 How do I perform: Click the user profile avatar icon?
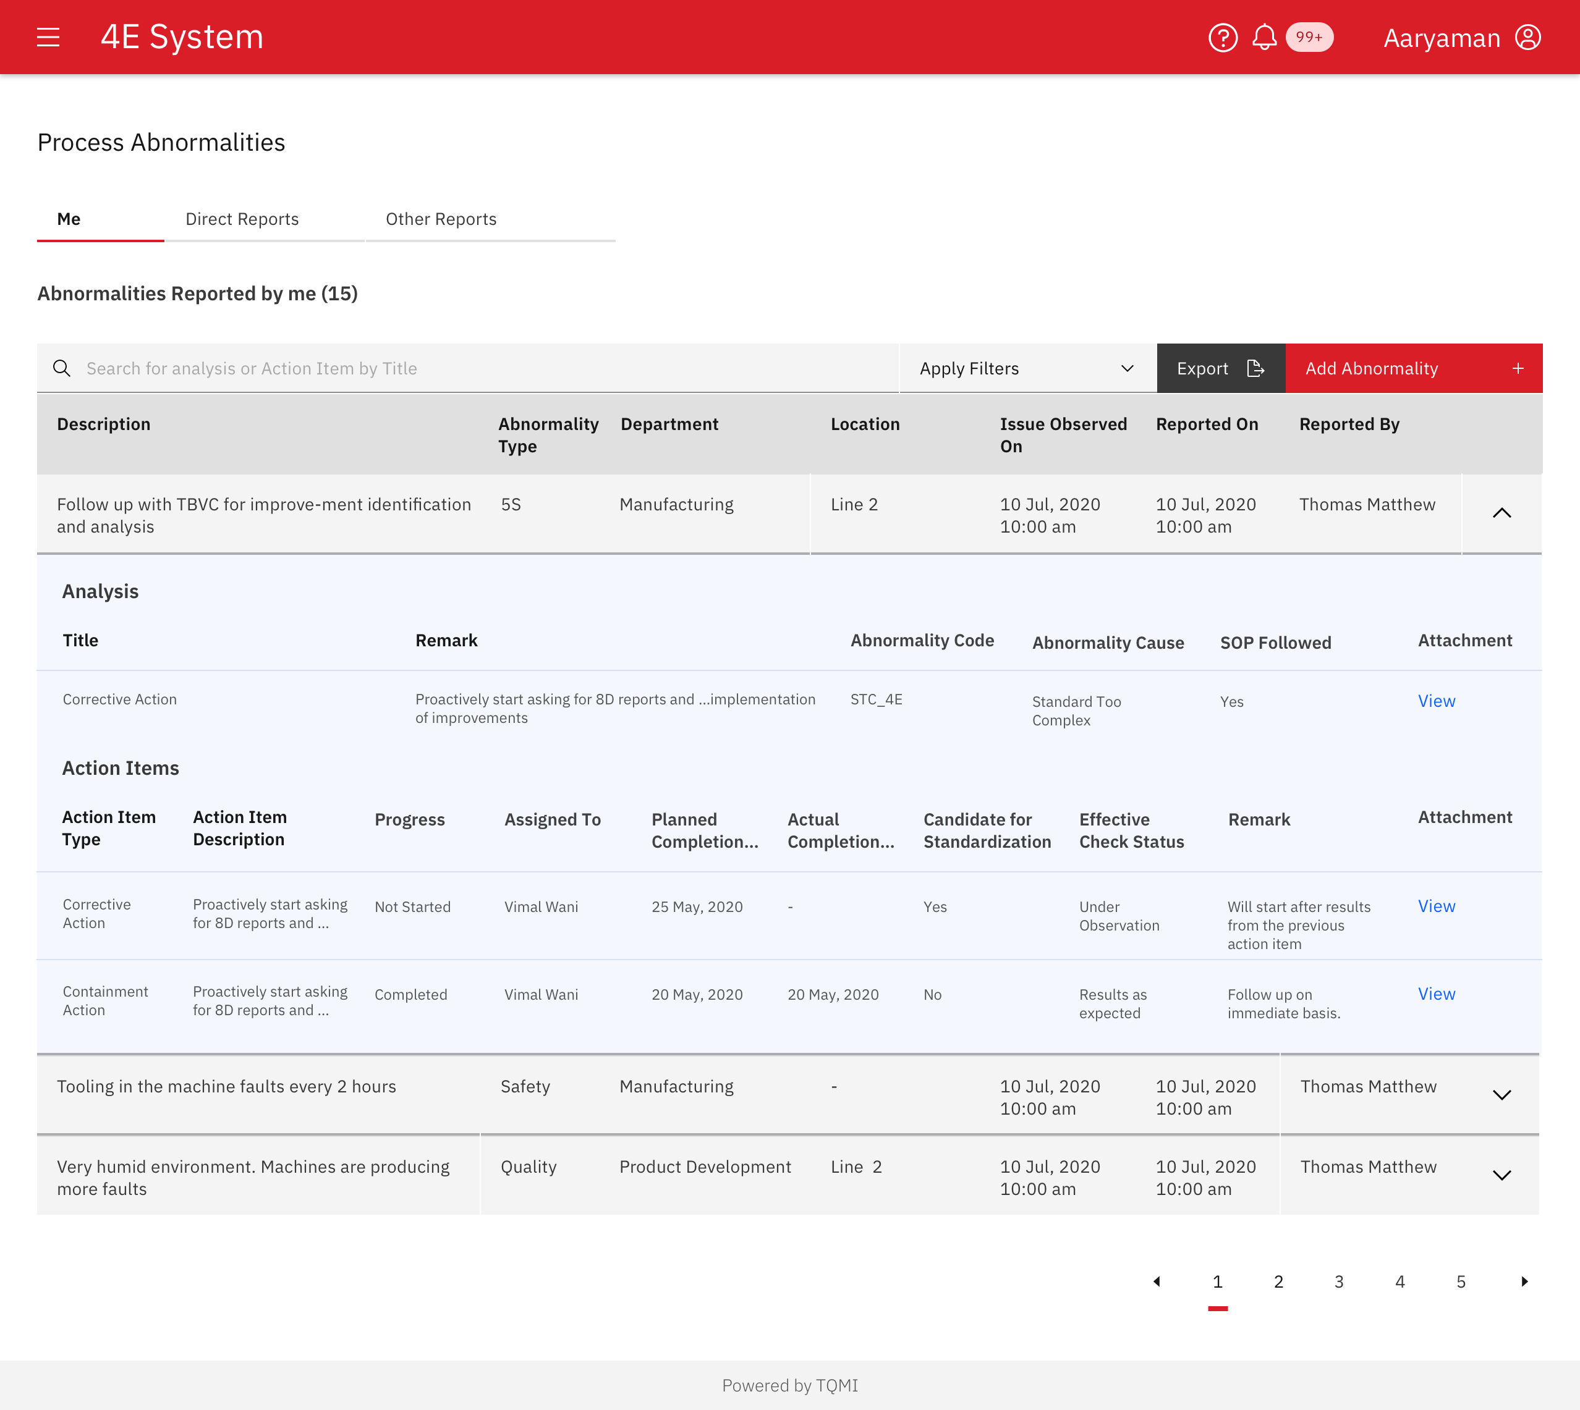(x=1527, y=37)
